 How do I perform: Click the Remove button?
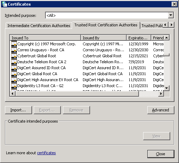tap(76, 110)
